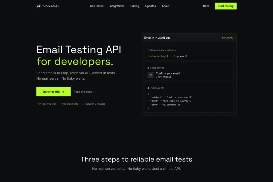Click the Email arrives step label
The height and width of the screenshot is (182, 273).
point(157,68)
